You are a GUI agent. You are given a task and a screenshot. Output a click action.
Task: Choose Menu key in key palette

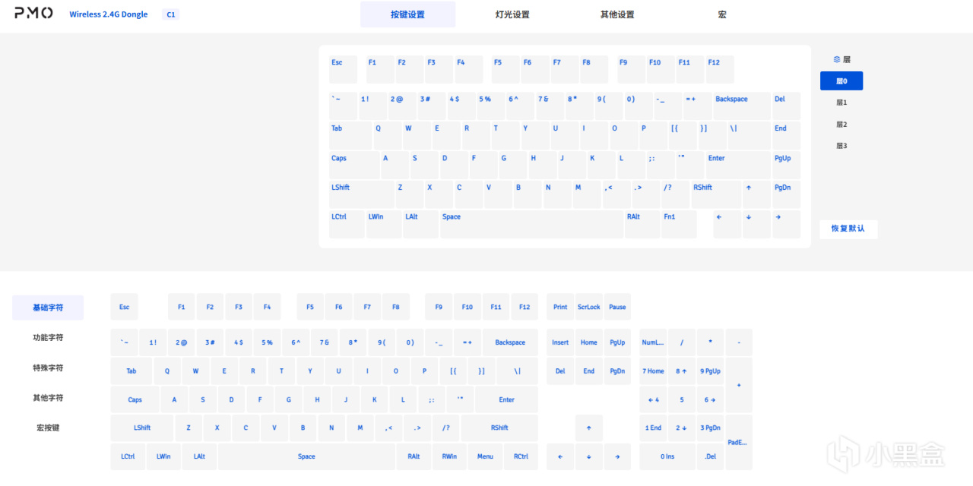pos(485,456)
